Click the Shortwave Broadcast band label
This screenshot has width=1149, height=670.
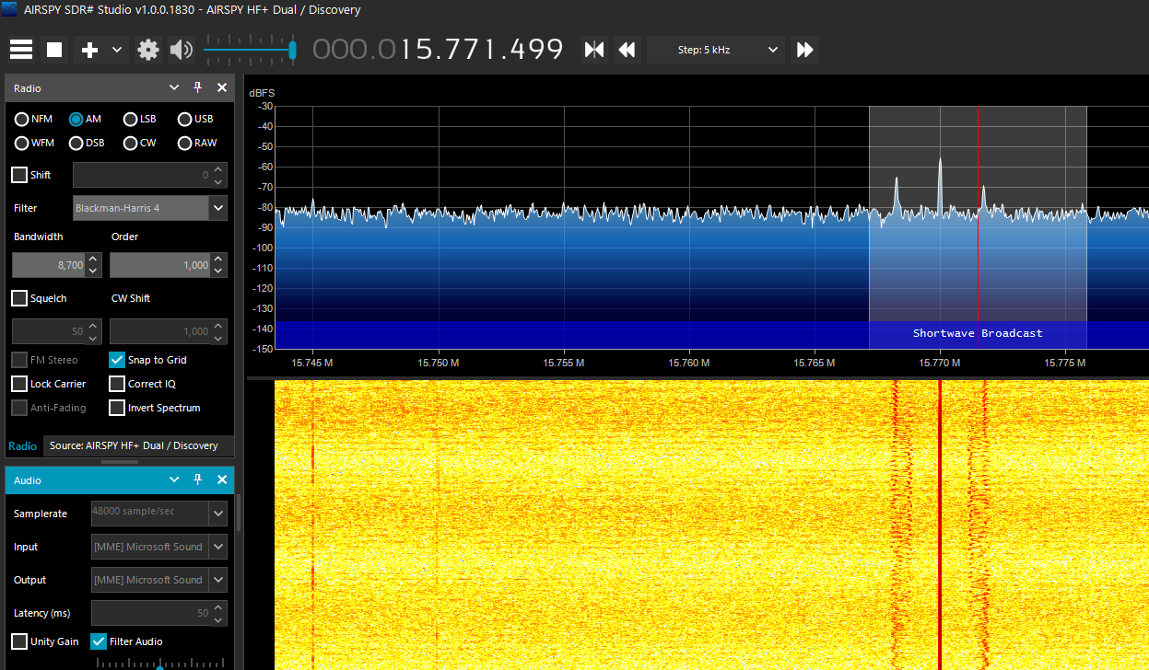pos(978,333)
